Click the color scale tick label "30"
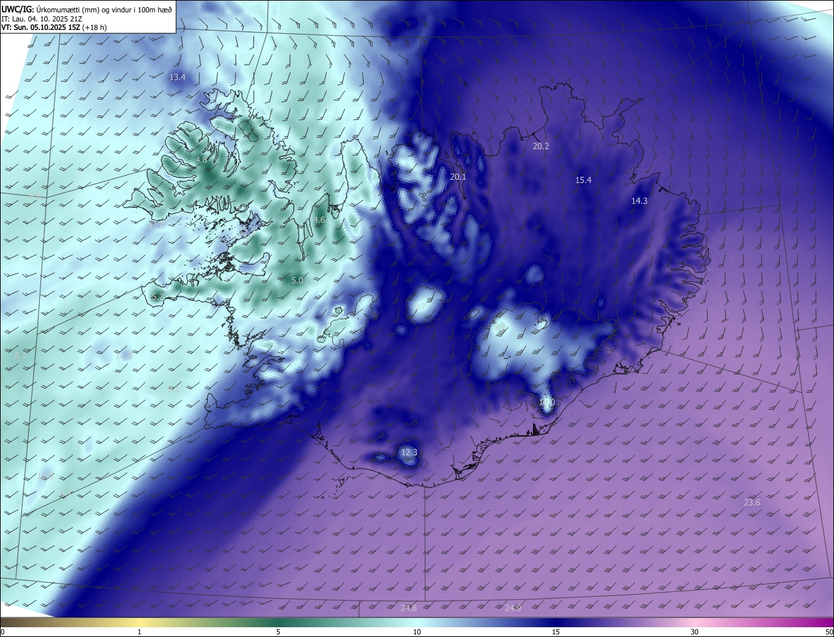This screenshot has width=834, height=637. pos(695,632)
